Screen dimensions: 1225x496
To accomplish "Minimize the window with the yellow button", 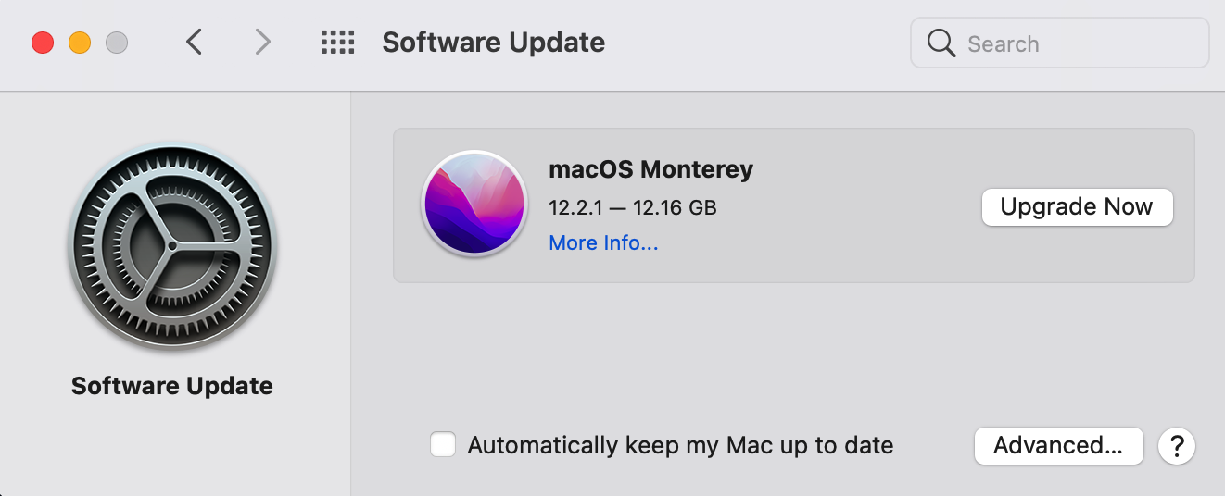I will 80,43.
